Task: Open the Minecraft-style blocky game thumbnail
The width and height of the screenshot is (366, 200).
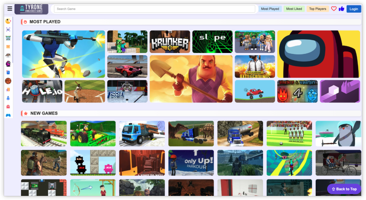Action: click(x=127, y=42)
